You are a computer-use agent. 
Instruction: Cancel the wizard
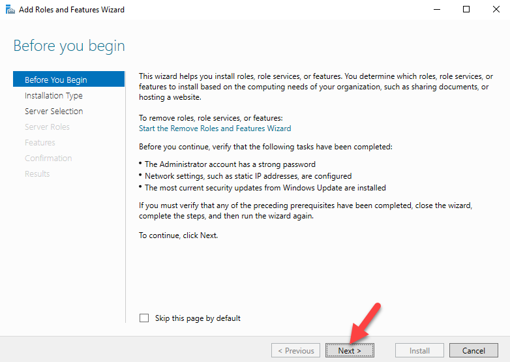click(x=473, y=350)
